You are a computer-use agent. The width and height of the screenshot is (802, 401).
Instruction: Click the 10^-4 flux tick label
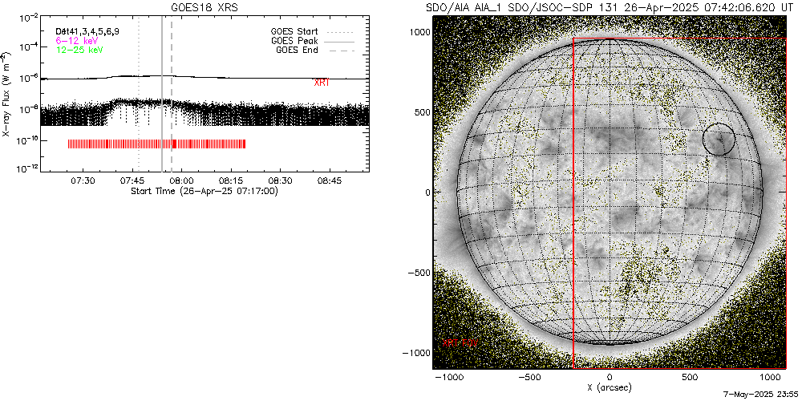(x=27, y=48)
